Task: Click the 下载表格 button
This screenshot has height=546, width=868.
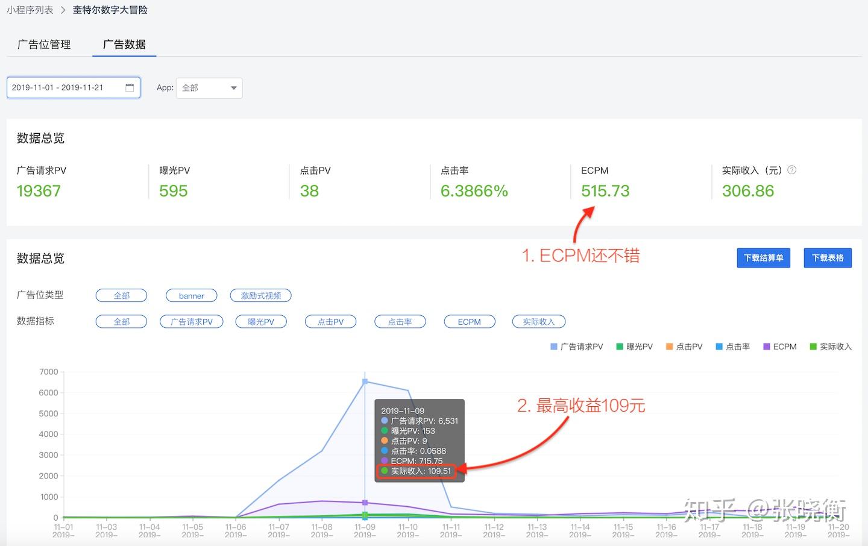Action: 828,258
